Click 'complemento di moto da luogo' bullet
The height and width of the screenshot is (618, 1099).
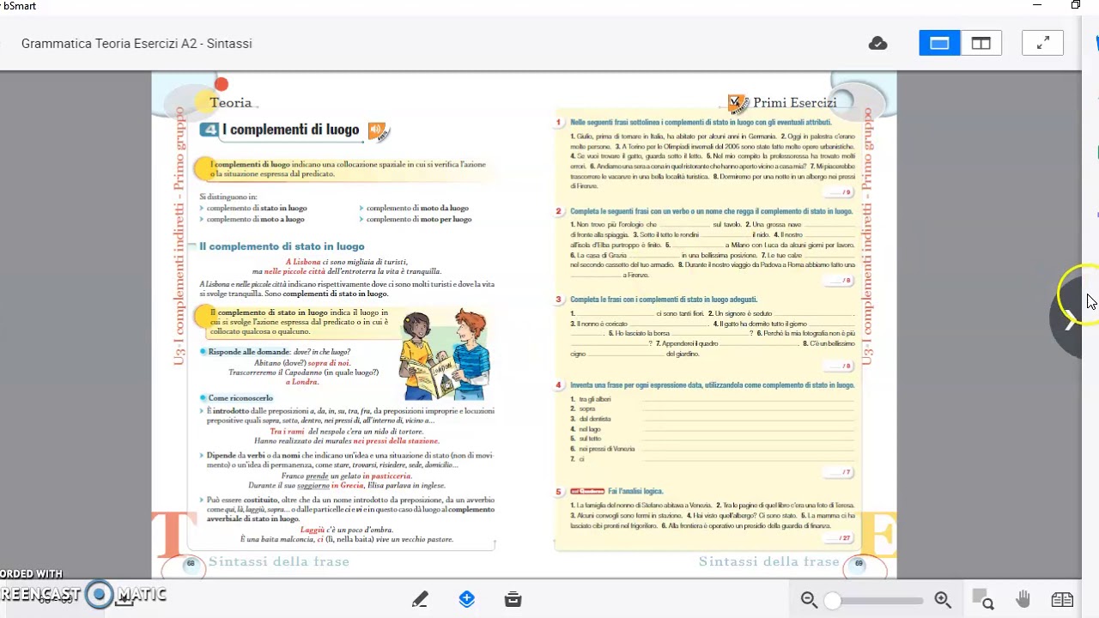(417, 209)
